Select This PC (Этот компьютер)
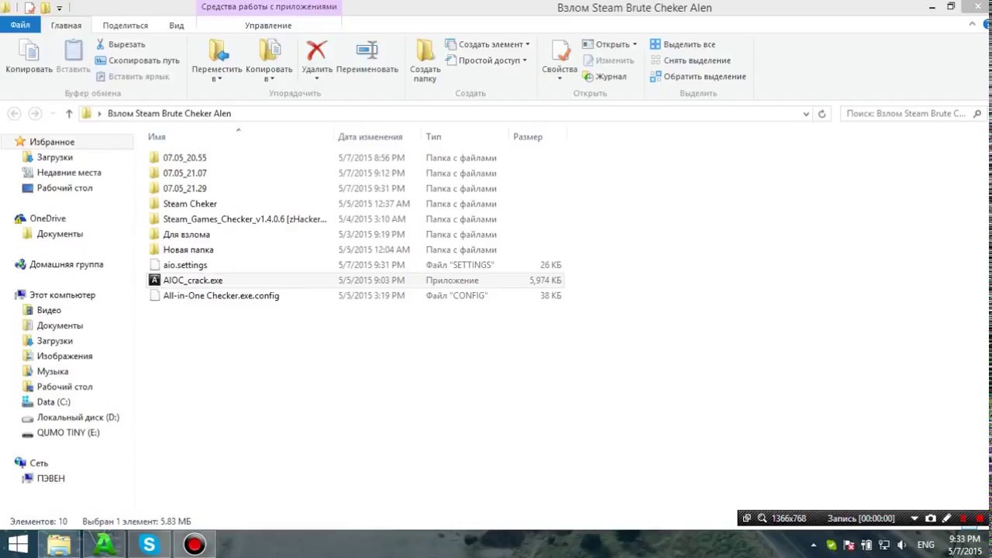This screenshot has height=558, width=992. [x=62, y=295]
